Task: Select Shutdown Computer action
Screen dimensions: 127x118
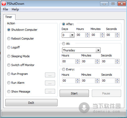Action: [22, 30]
